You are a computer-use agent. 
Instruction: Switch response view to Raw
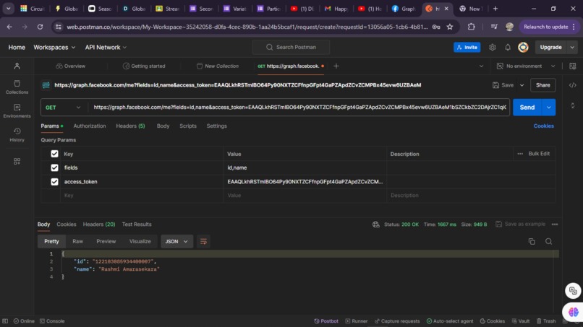(x=77, y=241)
